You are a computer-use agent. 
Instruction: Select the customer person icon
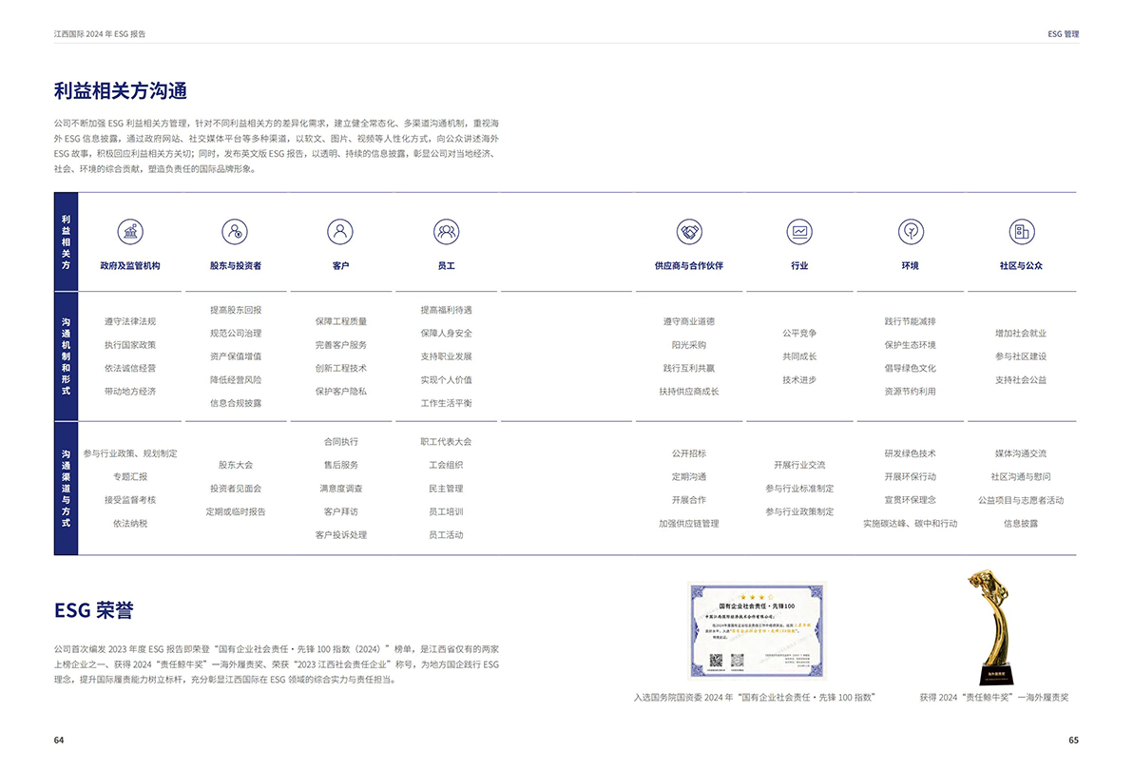coord(340,231)
